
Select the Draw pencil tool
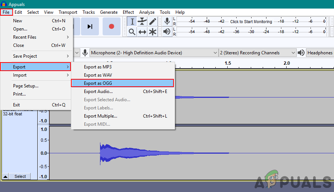tap(153, 22)
